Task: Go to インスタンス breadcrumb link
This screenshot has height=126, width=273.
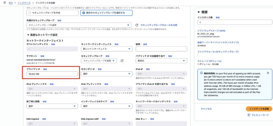Action: [x=24, y=2]
